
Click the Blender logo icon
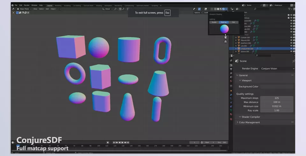point(12,5)
